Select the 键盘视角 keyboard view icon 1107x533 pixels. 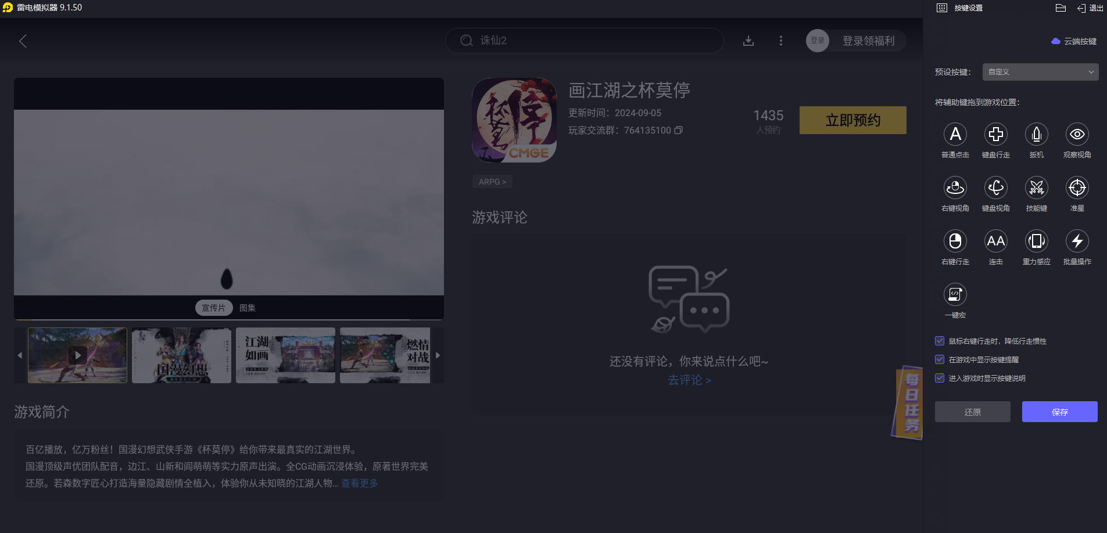pyautogui.click(x=995, y=188)
